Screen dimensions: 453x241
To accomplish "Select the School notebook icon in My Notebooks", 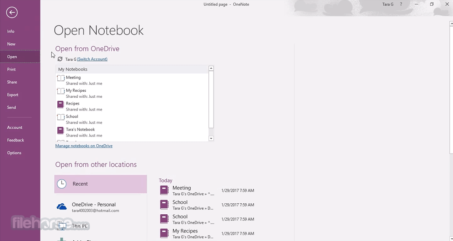I will point(61,117).
